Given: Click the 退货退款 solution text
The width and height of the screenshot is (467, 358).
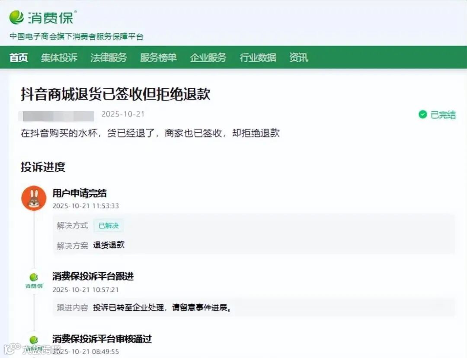Looking at the screenshot, I should (x=109, y=245).
